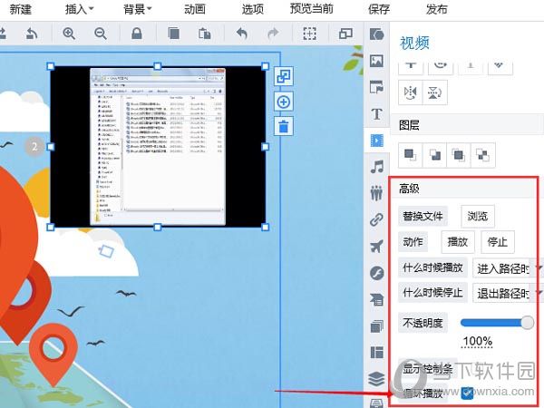544x408 pixels.
Task: Click the zoom in magnifier icon
Action: coord(70,34)
